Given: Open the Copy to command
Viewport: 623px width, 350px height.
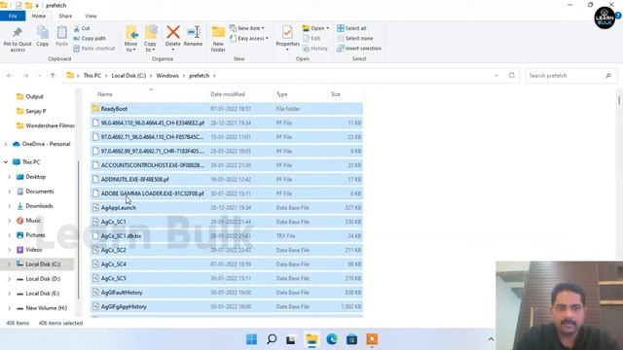Looking at the screenshot, I should [150, 39].
